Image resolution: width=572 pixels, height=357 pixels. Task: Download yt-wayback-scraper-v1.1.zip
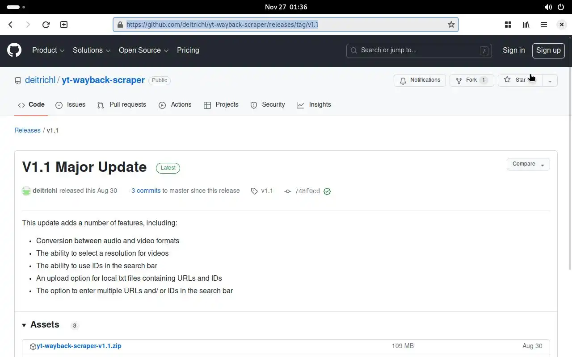click(79, 346)
